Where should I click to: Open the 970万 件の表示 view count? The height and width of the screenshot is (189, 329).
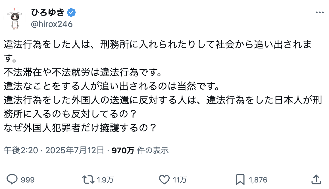point(140,150)
